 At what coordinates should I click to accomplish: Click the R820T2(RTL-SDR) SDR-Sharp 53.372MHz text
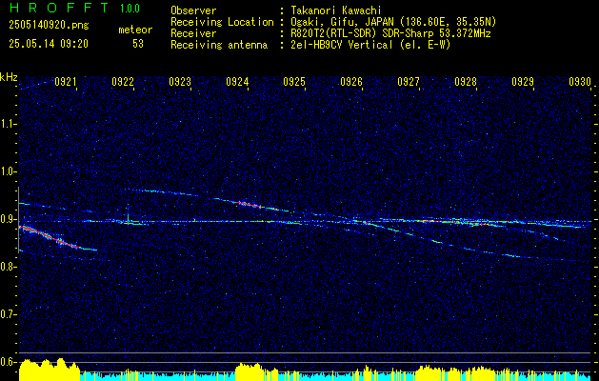(x=390, y=33)
